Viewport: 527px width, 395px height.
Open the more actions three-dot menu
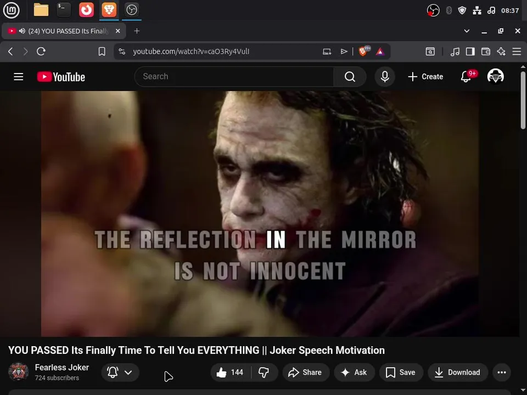click(x=501, y=372)
